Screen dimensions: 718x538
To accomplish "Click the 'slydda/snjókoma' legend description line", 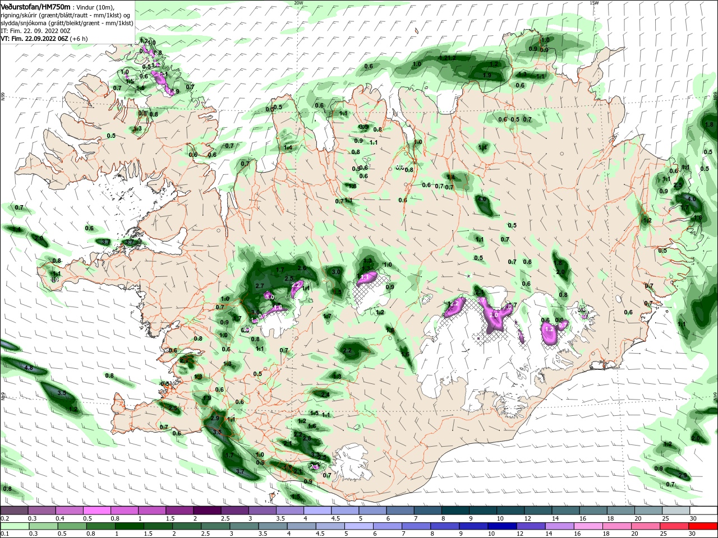I will click(x=67, y=24).
